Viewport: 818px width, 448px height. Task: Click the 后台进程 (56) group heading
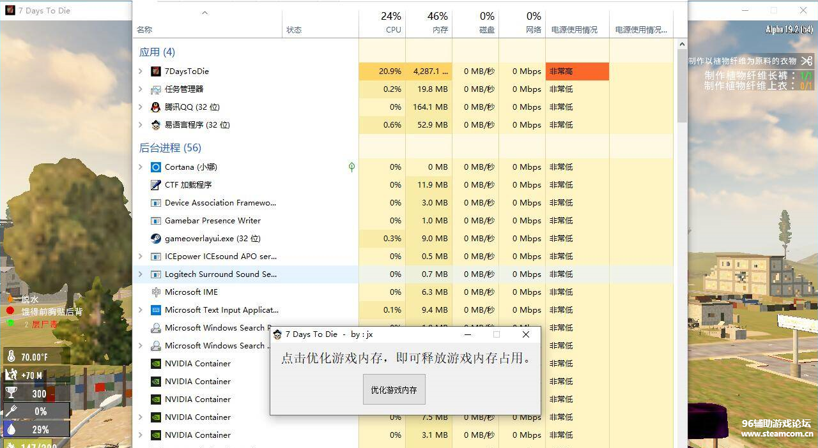(x=170, y=148)
